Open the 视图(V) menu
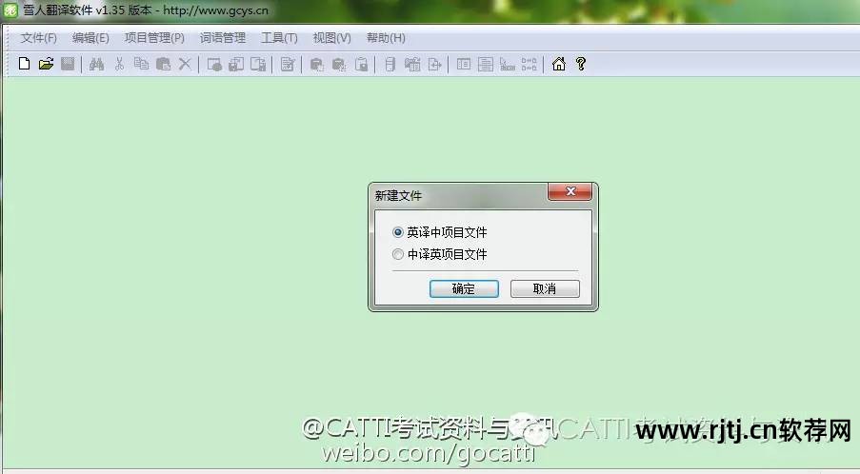Screen dimensions: 860x474 331,38
